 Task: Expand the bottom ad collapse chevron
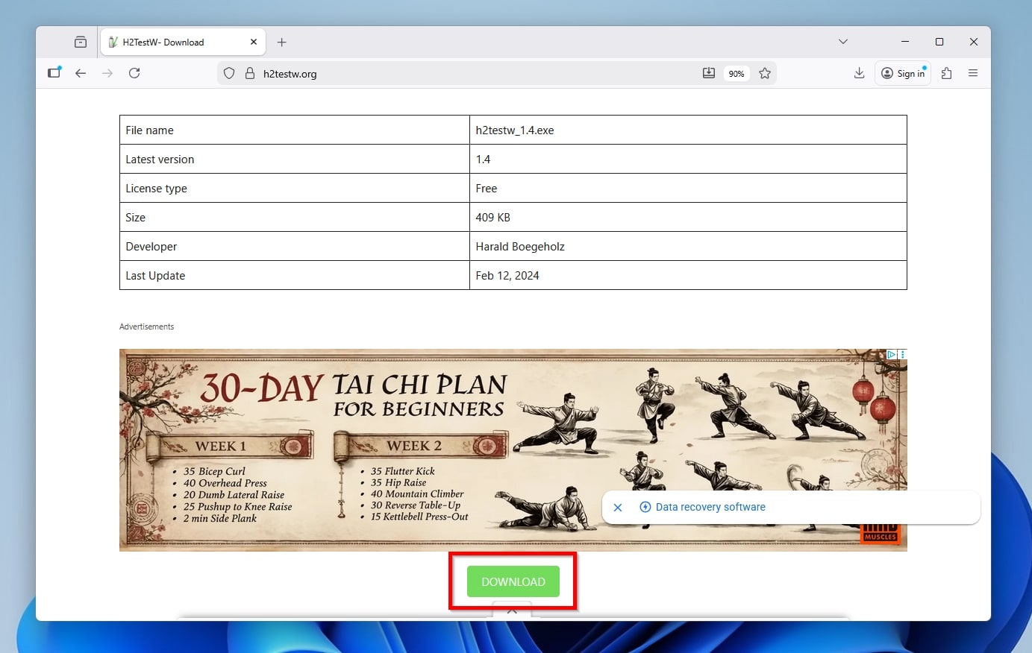coord(512,610)
